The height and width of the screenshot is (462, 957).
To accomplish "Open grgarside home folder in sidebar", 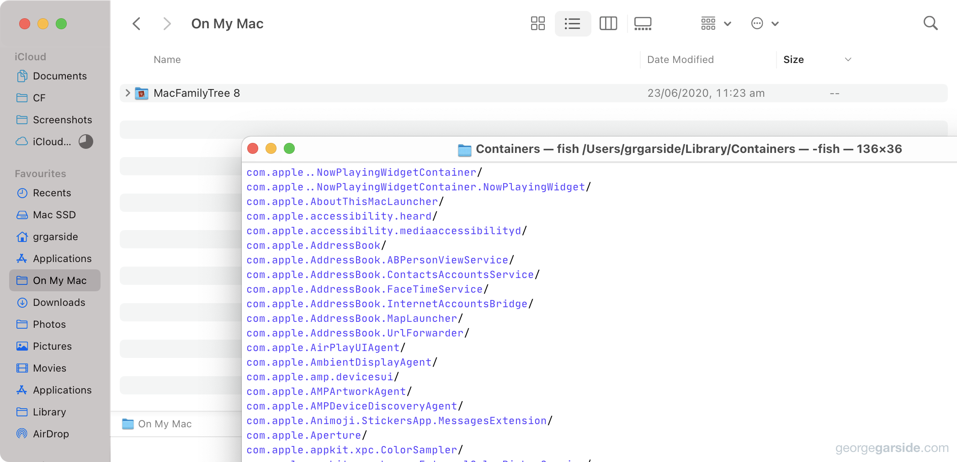I will click(55, 236).
